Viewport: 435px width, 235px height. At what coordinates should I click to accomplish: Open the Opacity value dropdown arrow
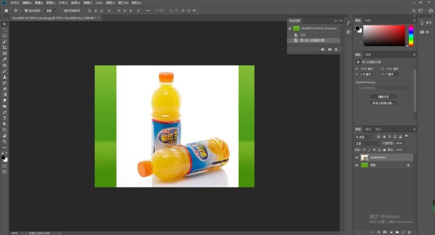[x=405, y=143]
